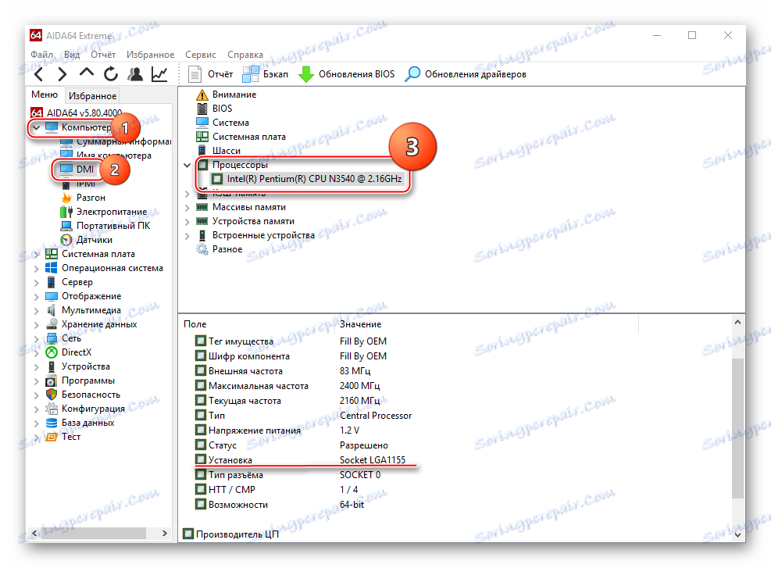Expand the Системная плата sidebar node

pyautogui.click(x=37, y=254)
